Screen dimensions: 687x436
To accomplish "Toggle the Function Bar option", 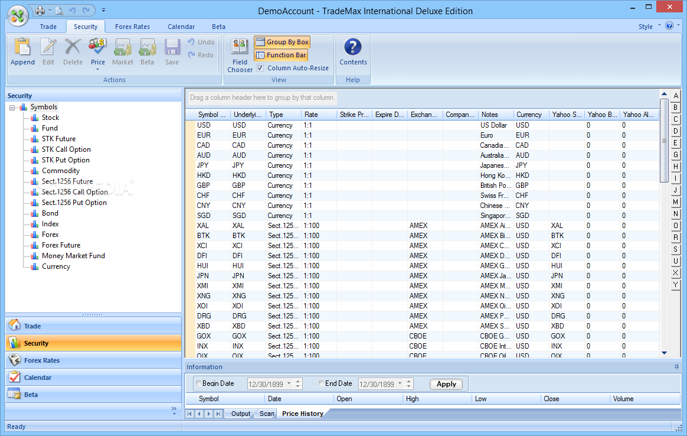I will [281, 55].
